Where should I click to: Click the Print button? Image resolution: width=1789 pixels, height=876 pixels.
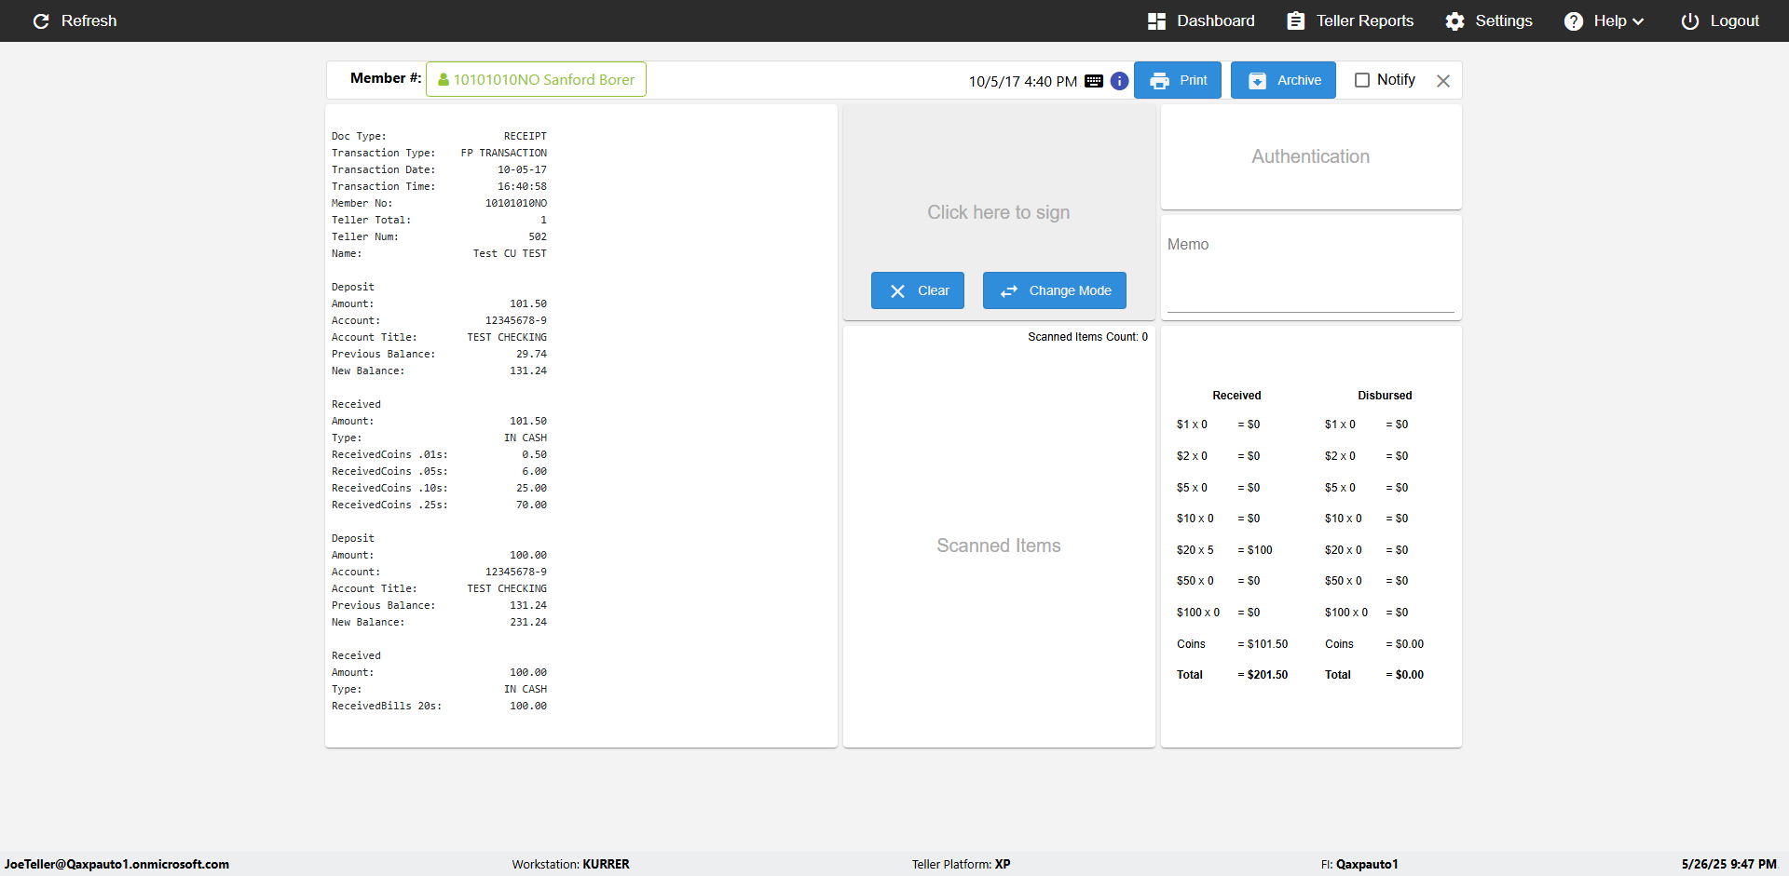1179,80
